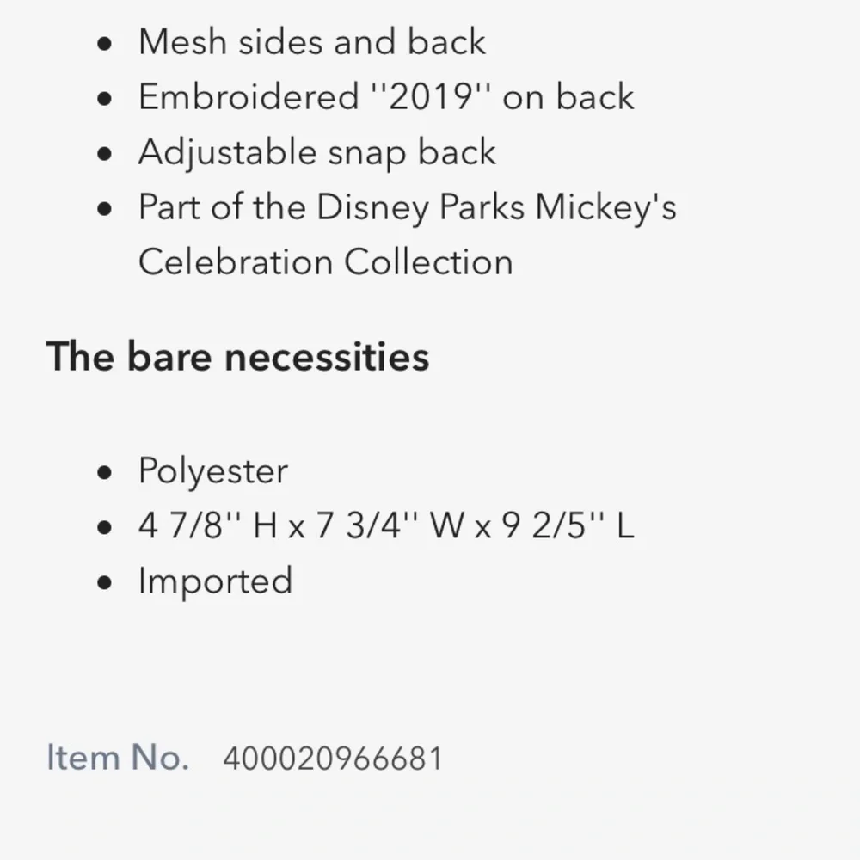Click the bullet dot beside the dimensions line

click(104, 528)
